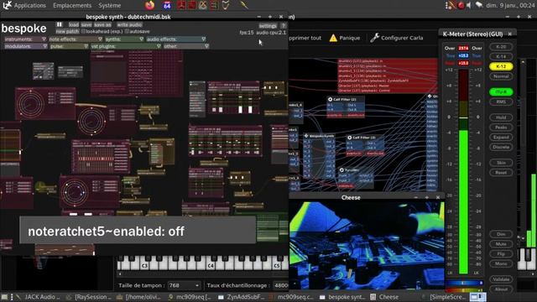537x302 pixels.
Task: Switch to RaySession taskbar item
Action: point(90,297)
